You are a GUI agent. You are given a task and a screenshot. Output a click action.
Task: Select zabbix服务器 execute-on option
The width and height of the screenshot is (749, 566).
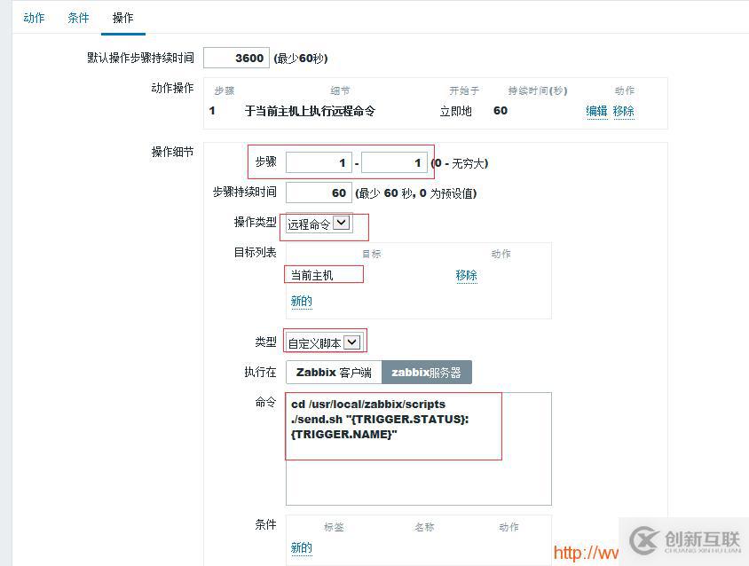pos(427,372)
